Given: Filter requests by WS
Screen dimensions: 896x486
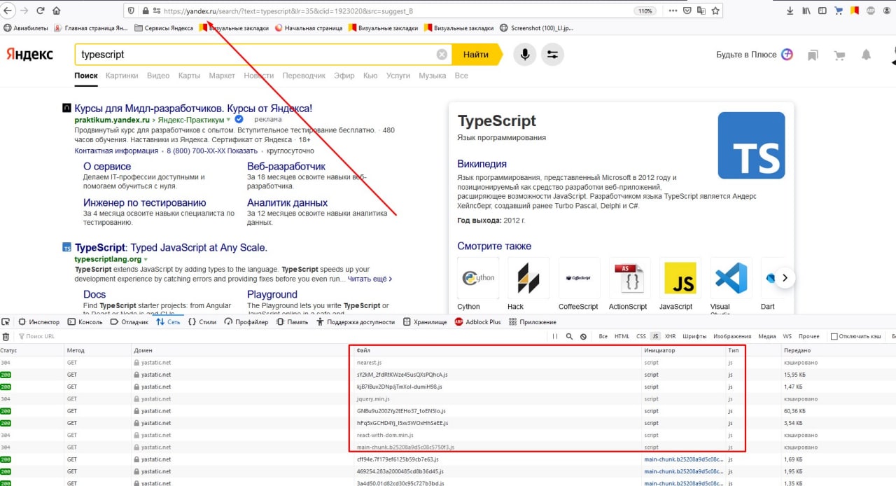Looking at the screenshot, I should click(x=787, y=337).
